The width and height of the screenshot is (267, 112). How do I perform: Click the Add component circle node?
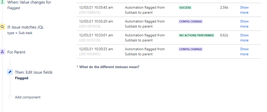click(x=10, y=97)
